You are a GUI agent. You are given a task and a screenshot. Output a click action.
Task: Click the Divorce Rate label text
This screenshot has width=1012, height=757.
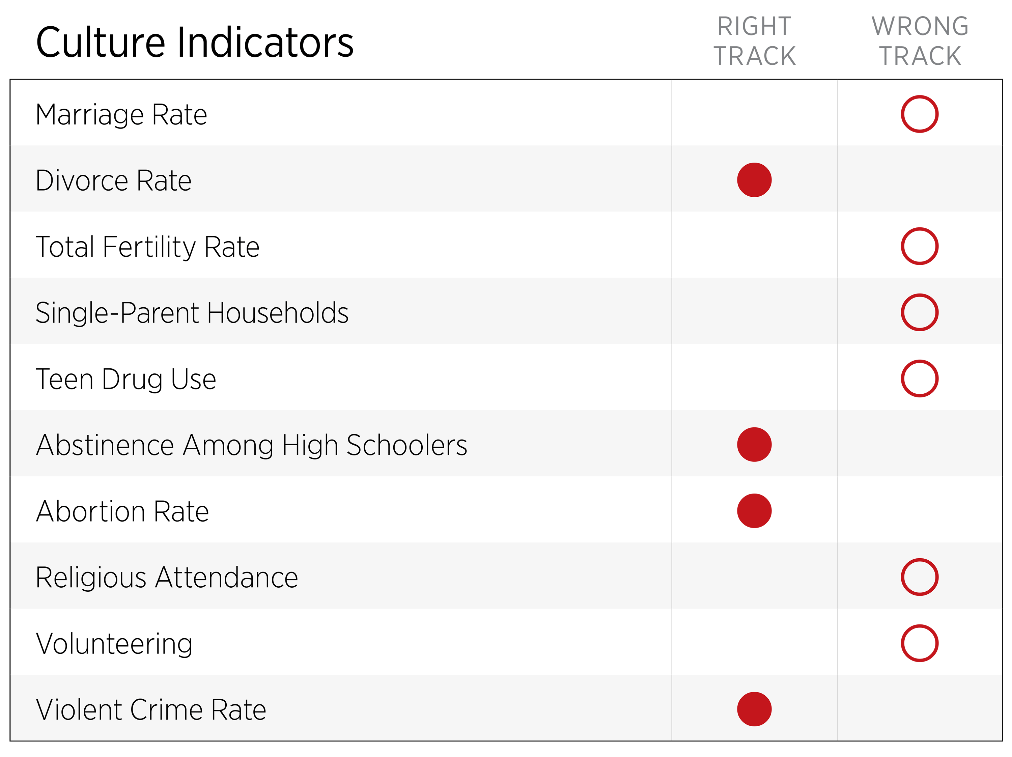(x=113, y=180)
